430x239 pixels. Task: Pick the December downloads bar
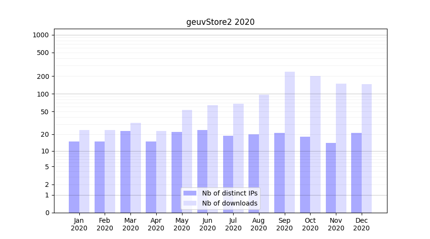(366, 148)
